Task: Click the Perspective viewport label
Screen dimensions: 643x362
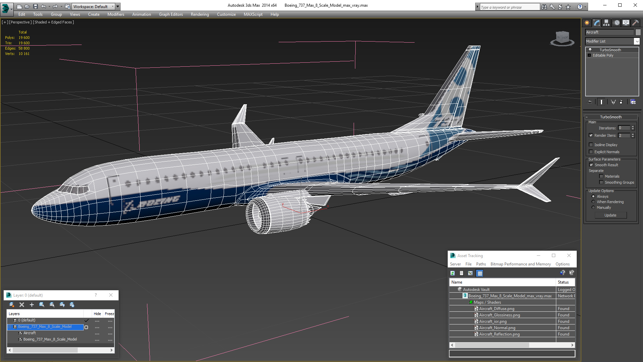Action: point(20,22)
